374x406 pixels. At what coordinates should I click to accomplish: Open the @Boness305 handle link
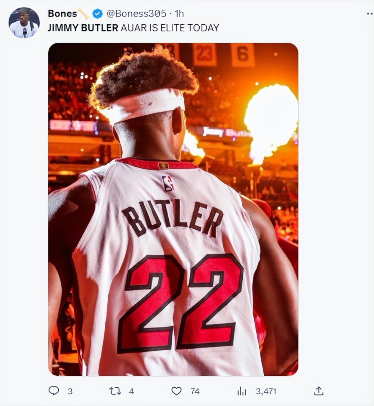[x=137, y=13]
